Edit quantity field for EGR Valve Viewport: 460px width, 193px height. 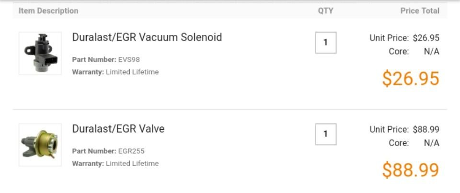[326, 134]
